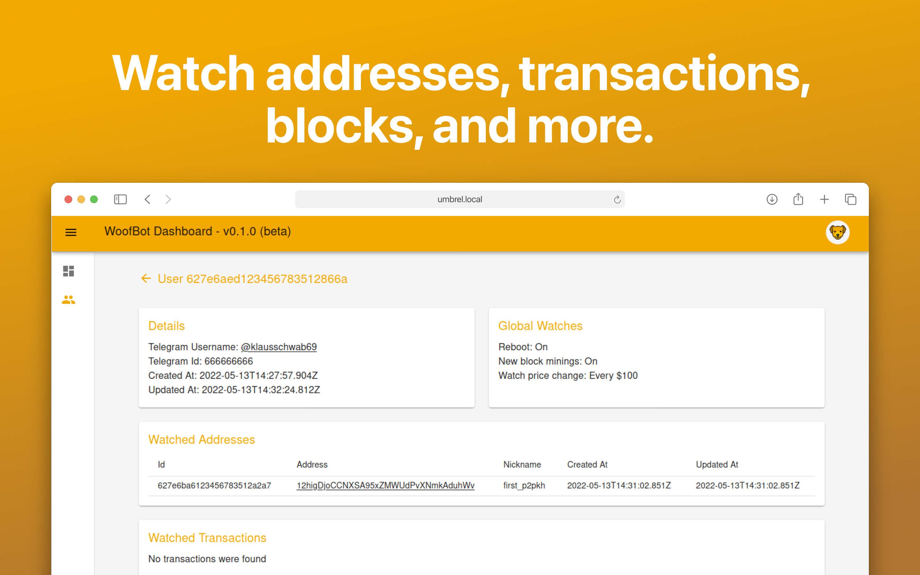
Task: Click the dashboard grid sidebar icon
Action: [68, 271]
